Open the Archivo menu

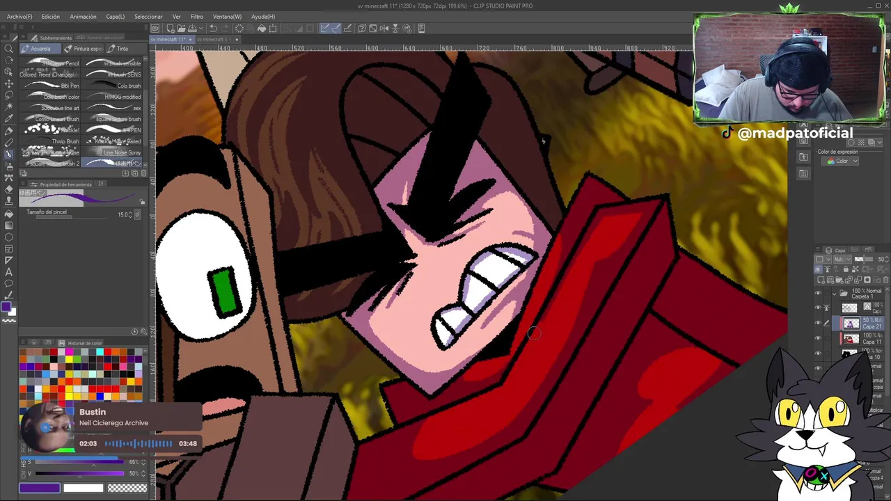pos(19,17)
